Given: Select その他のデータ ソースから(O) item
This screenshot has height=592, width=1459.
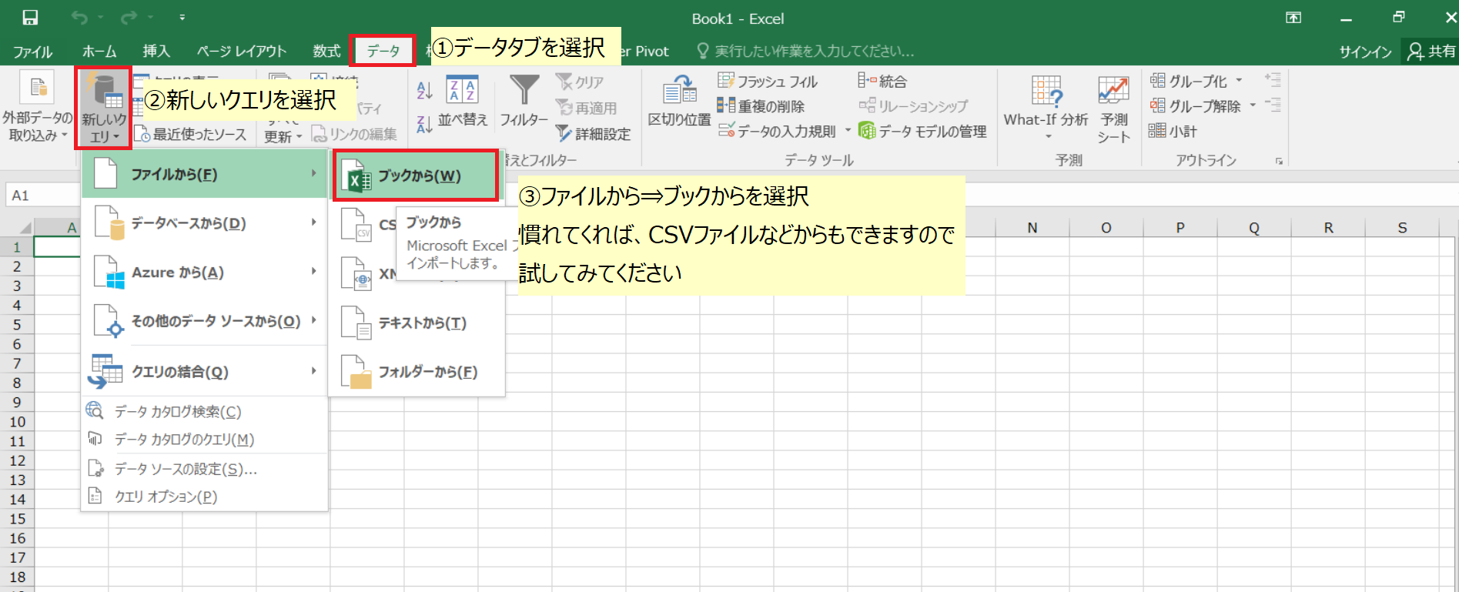Looking at the screenshot, I should pos(204,321).
